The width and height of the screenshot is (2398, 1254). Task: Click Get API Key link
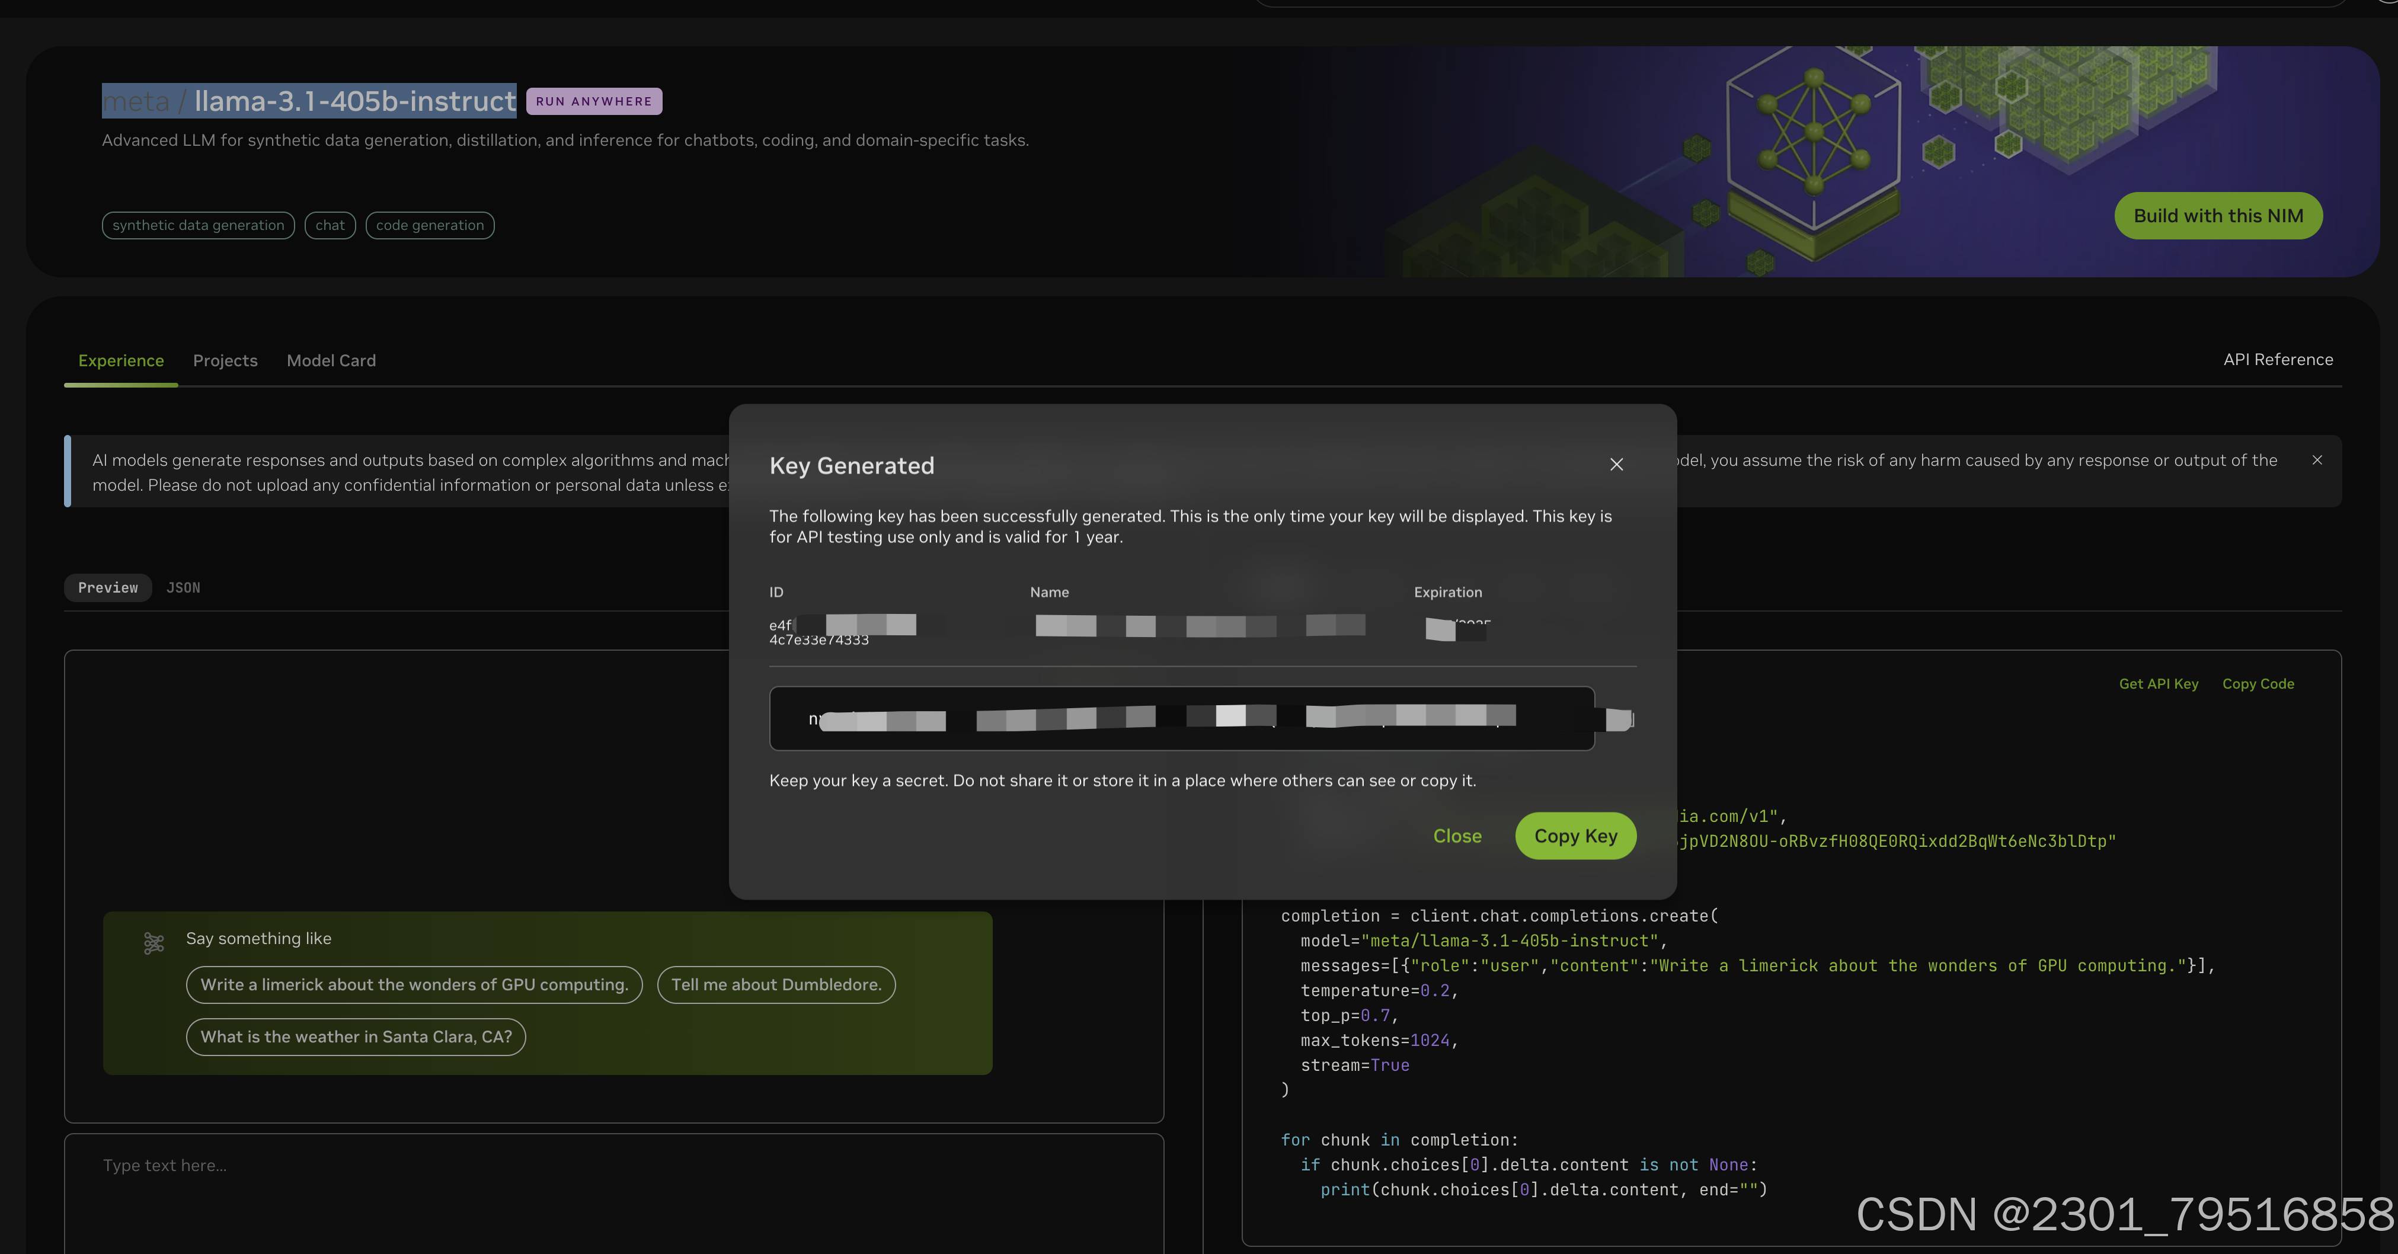[2158, 683]
